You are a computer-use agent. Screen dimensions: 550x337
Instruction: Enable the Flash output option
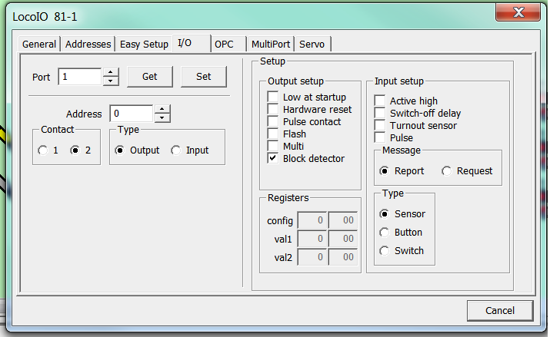(273, 134)
